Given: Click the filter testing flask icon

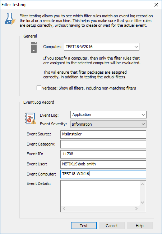Looking at the screenshot, I should 10,19.
